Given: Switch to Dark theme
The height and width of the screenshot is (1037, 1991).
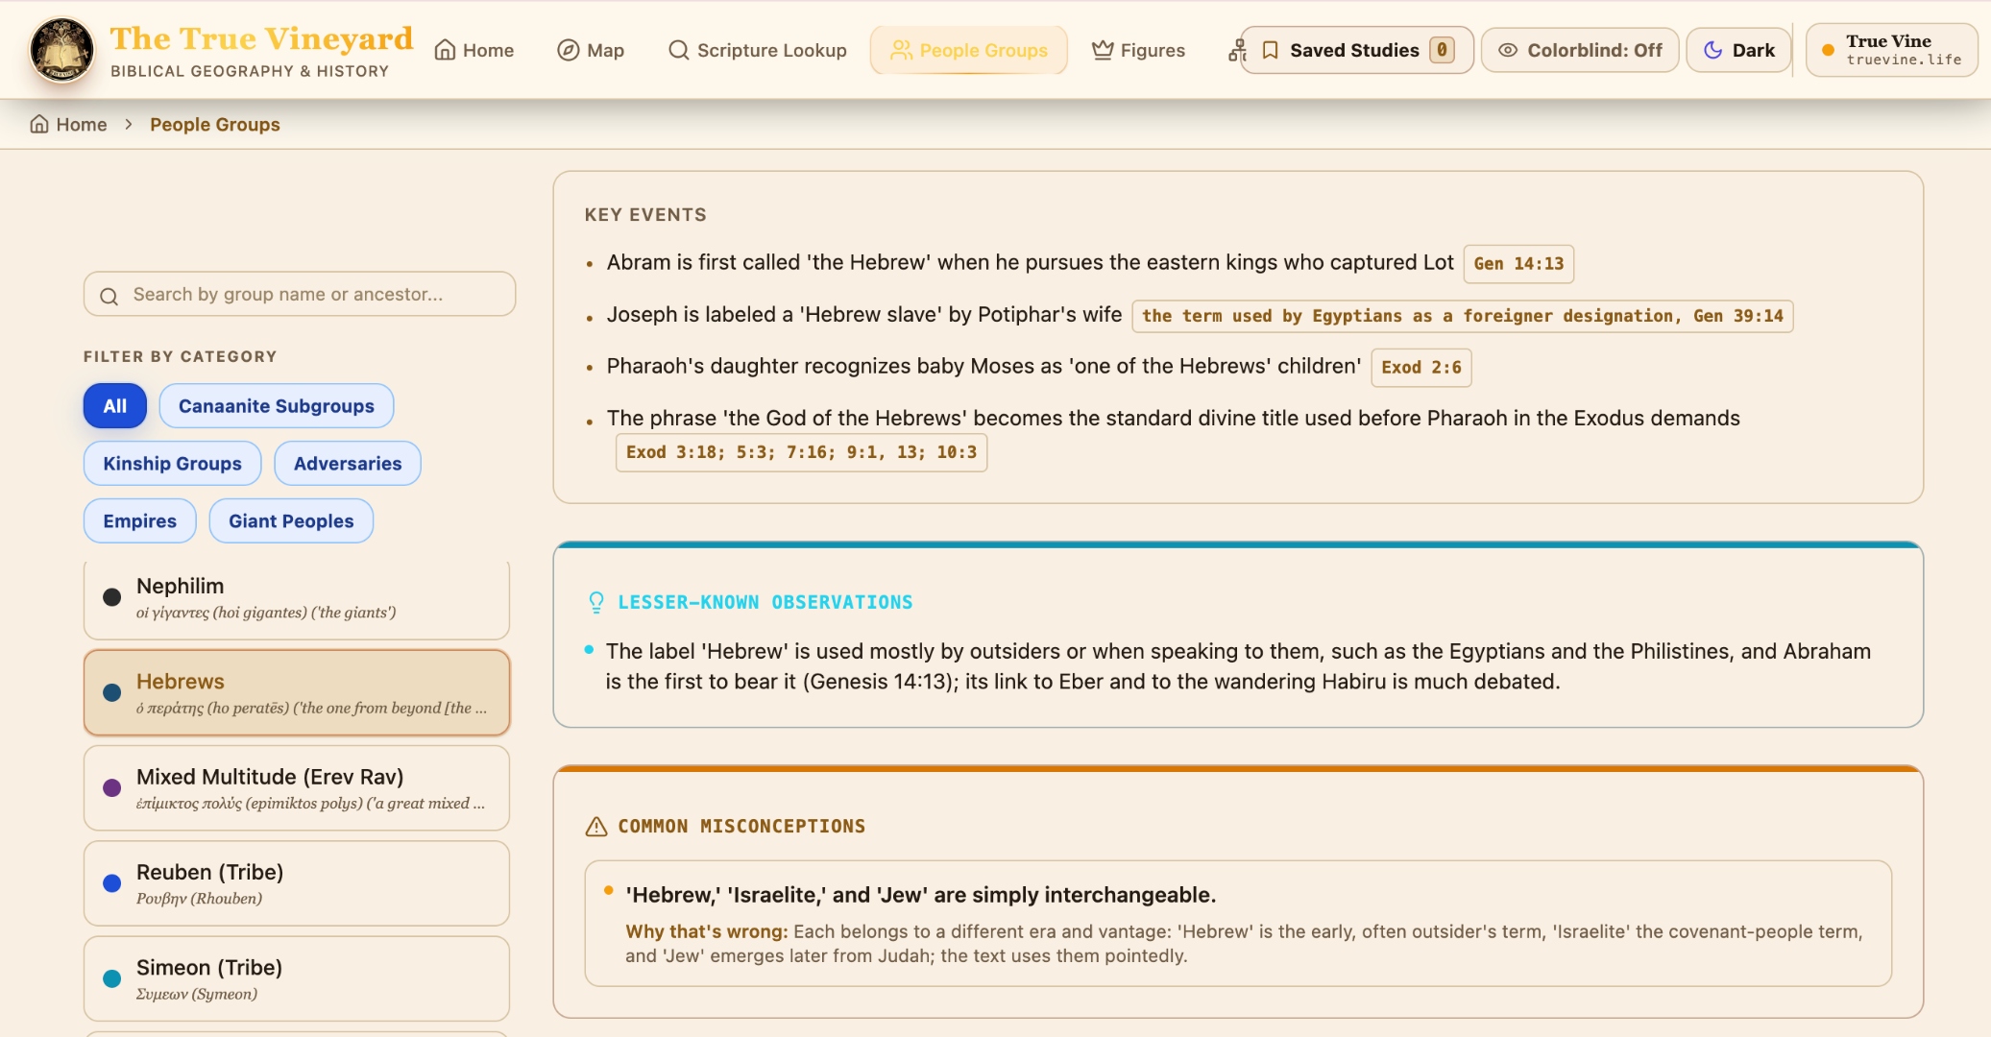Looking at the screenshot, I should coord(1738,50).
